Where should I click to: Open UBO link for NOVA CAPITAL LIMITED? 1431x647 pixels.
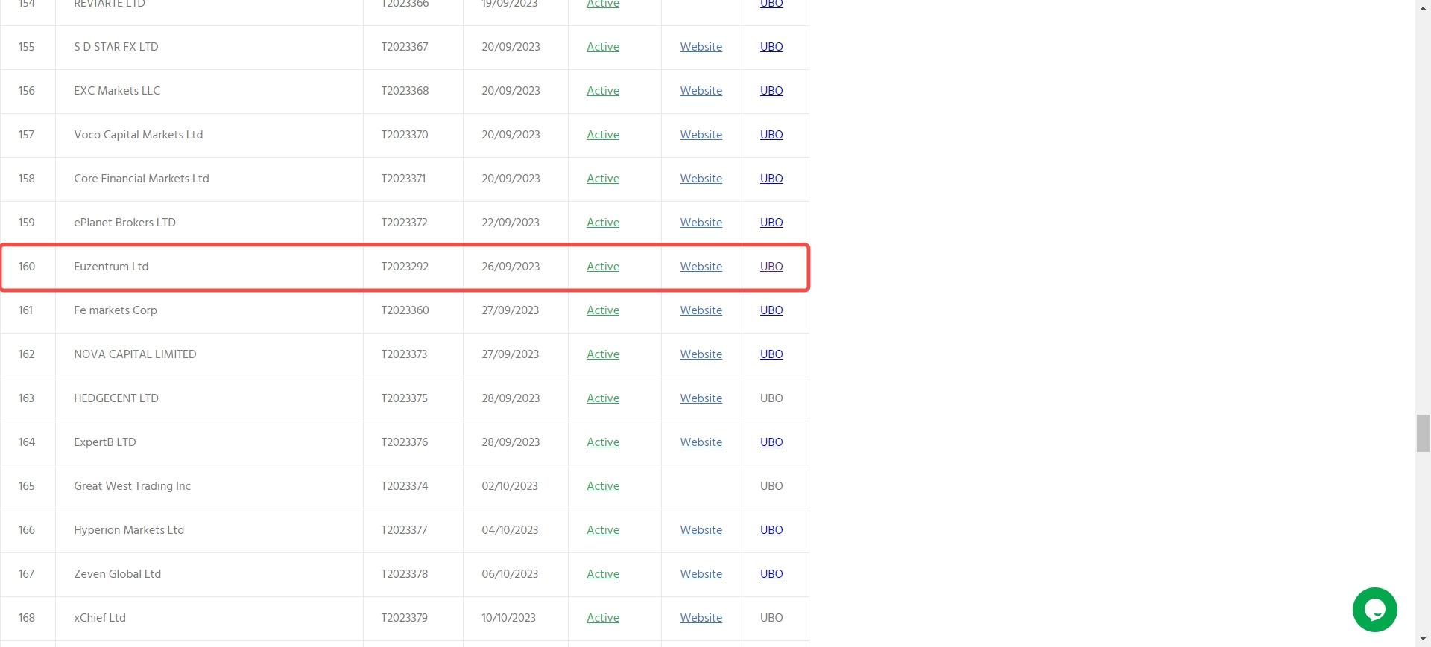(x=771, y=354)
